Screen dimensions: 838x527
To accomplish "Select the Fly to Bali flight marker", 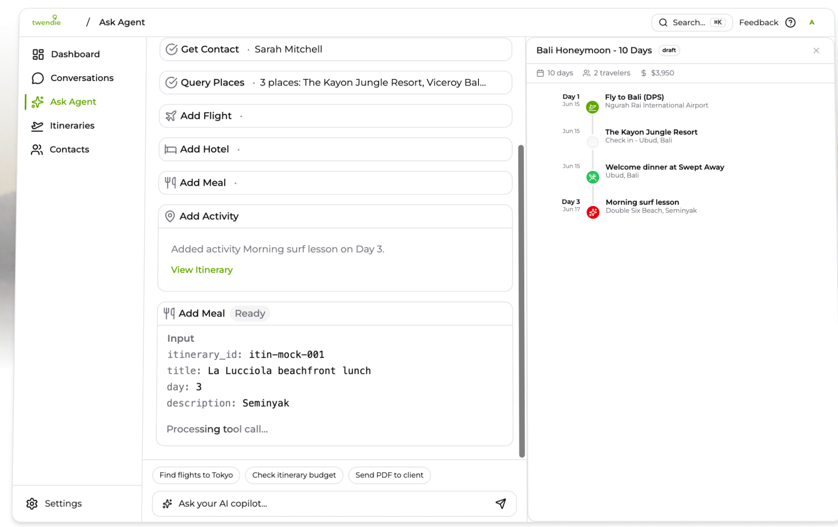I will (x=592, y=107).
